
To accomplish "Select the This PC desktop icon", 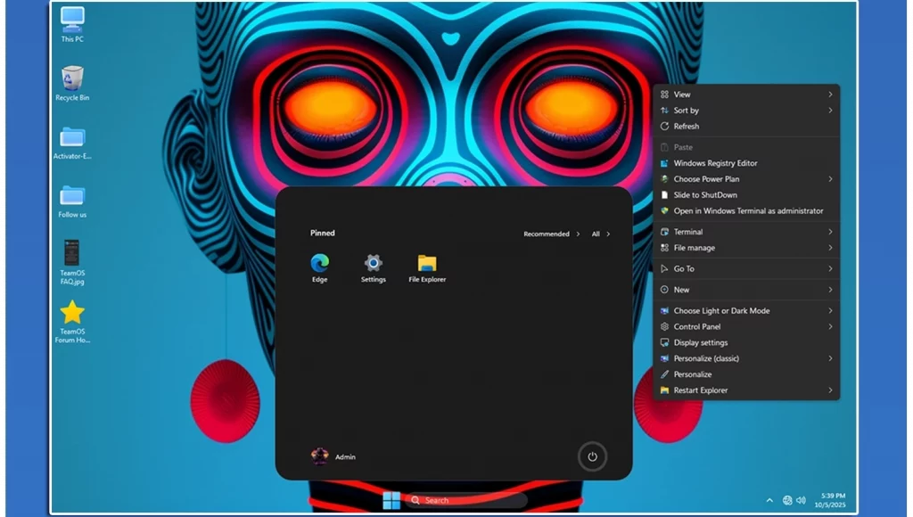I will (x=72, y=21).
